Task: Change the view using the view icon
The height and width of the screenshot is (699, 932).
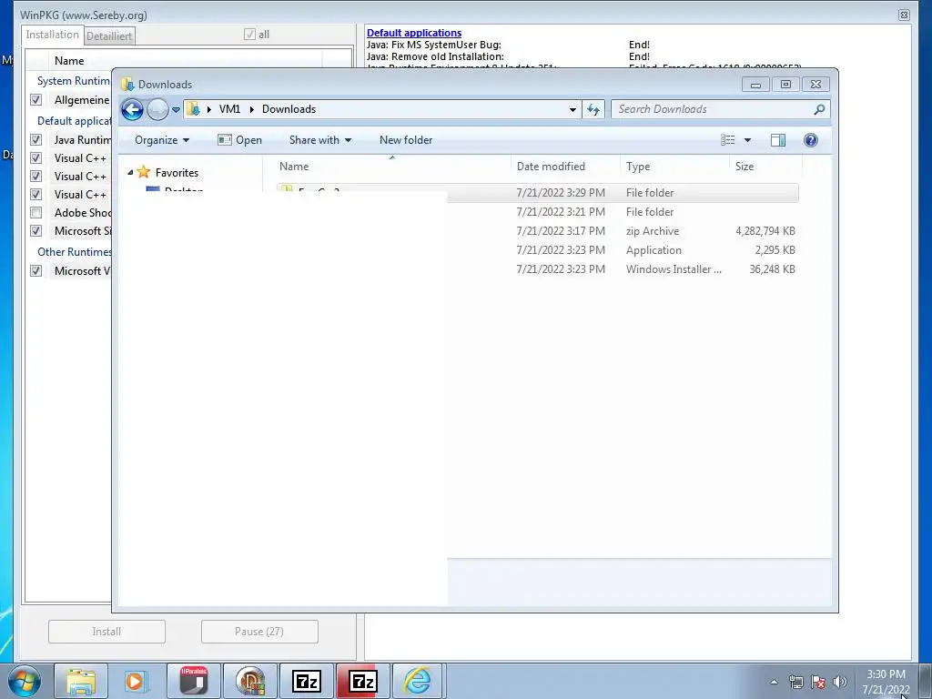Action: [727, 140]
